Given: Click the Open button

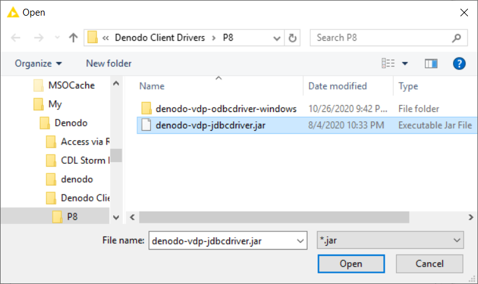Looking at the screenshot, I should [x=351, y=263].
